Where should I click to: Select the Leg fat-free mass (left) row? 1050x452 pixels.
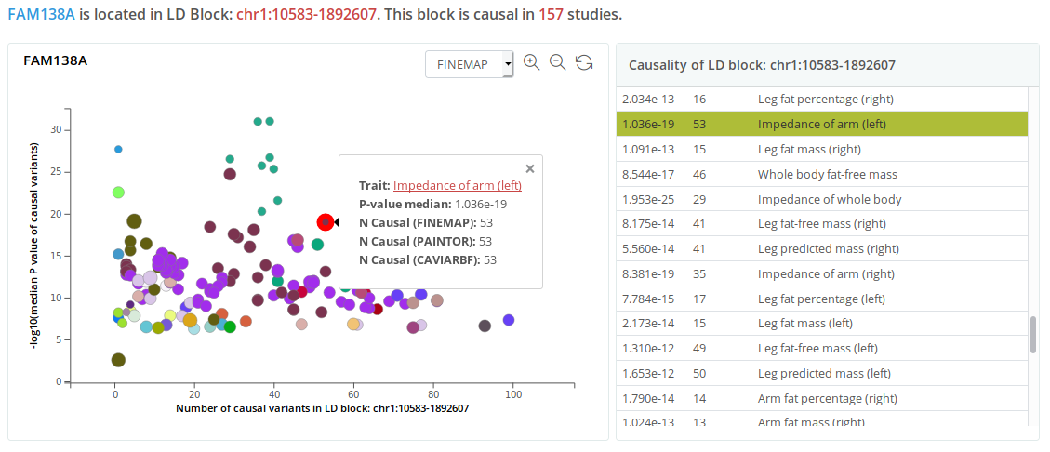[x=821, y=348]
